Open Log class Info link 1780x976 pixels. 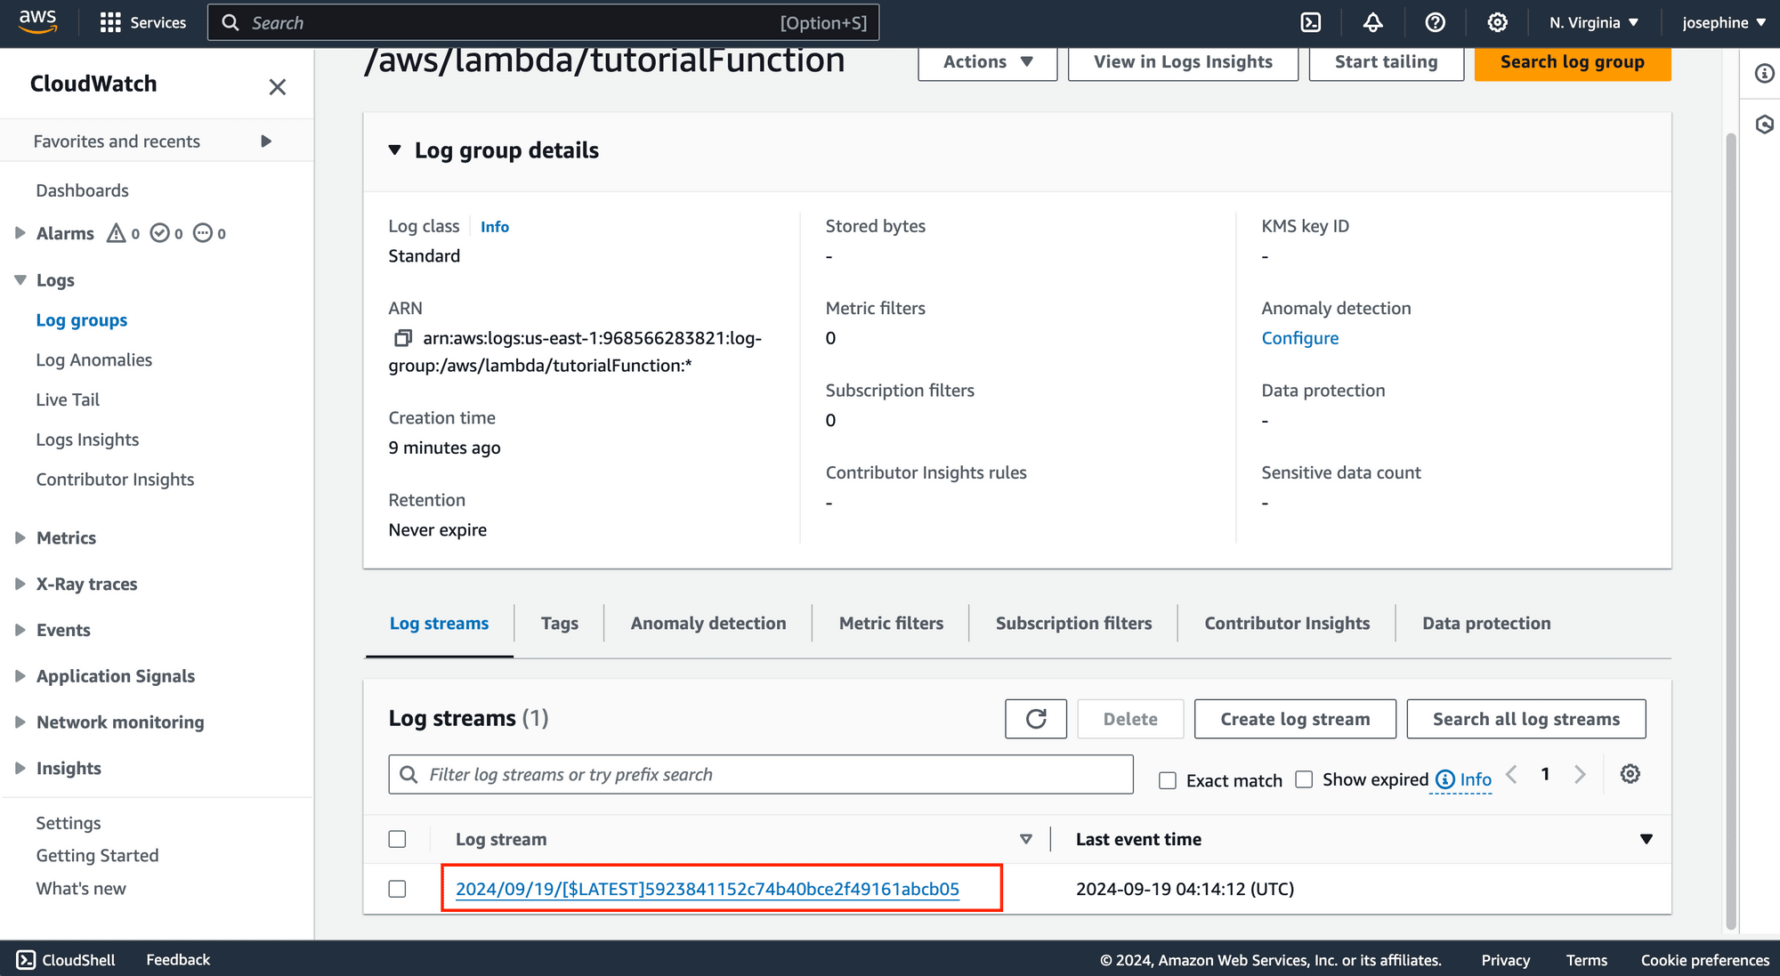pos(495,227)
